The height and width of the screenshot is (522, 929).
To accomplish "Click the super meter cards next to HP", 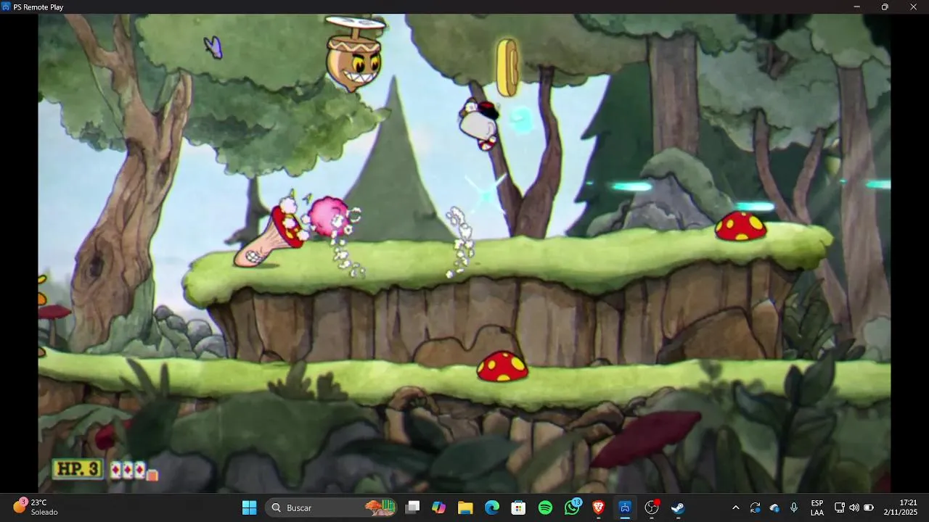I will 134,471.
